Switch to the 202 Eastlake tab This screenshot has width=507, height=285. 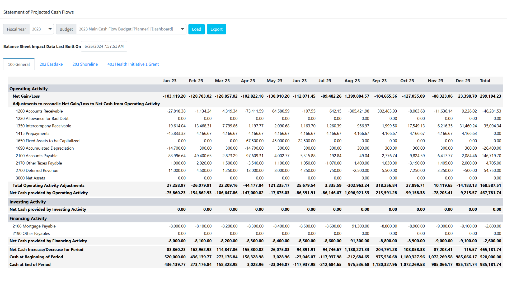pos(51,64)
